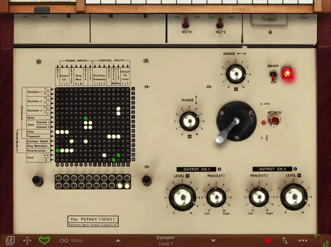The width and height of the screenshot is (331, 247).
Task: Click the red mains indicator lamp
Action: [287, 74]
